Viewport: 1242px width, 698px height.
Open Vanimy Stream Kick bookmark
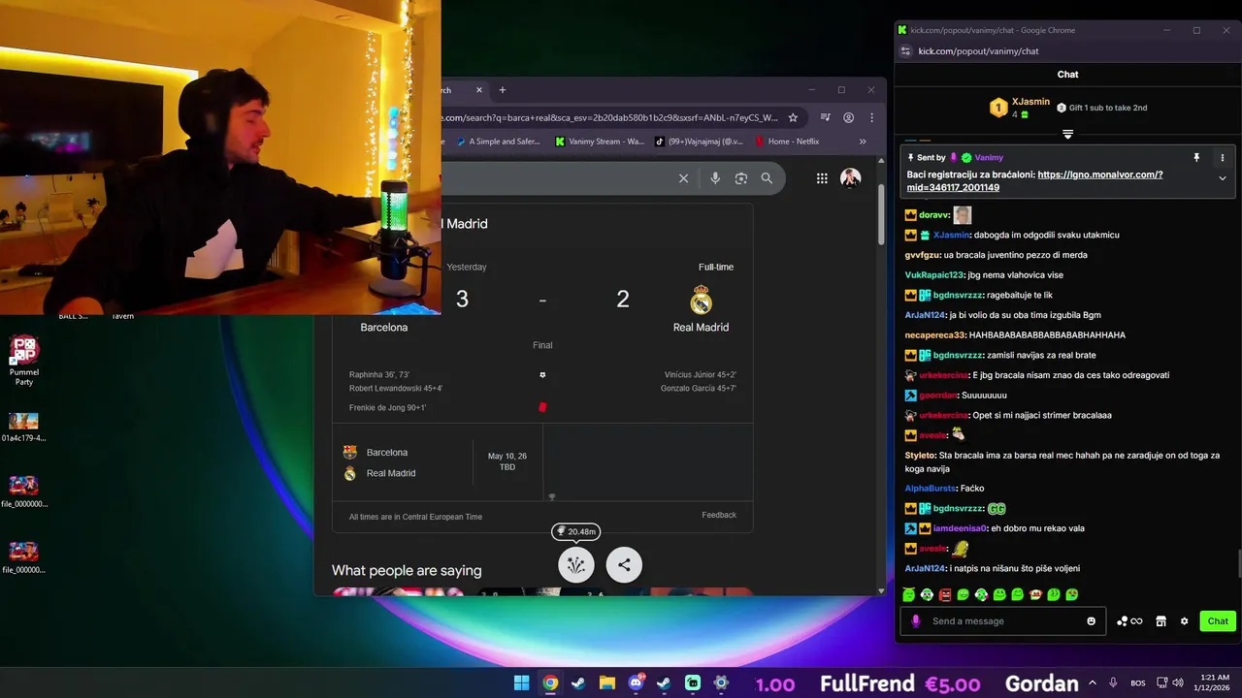[x=600, y=142]
